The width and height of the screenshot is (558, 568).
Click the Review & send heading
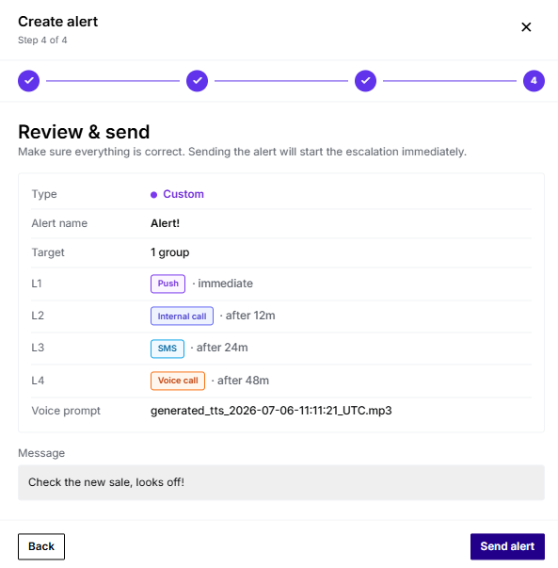(84, 132)
